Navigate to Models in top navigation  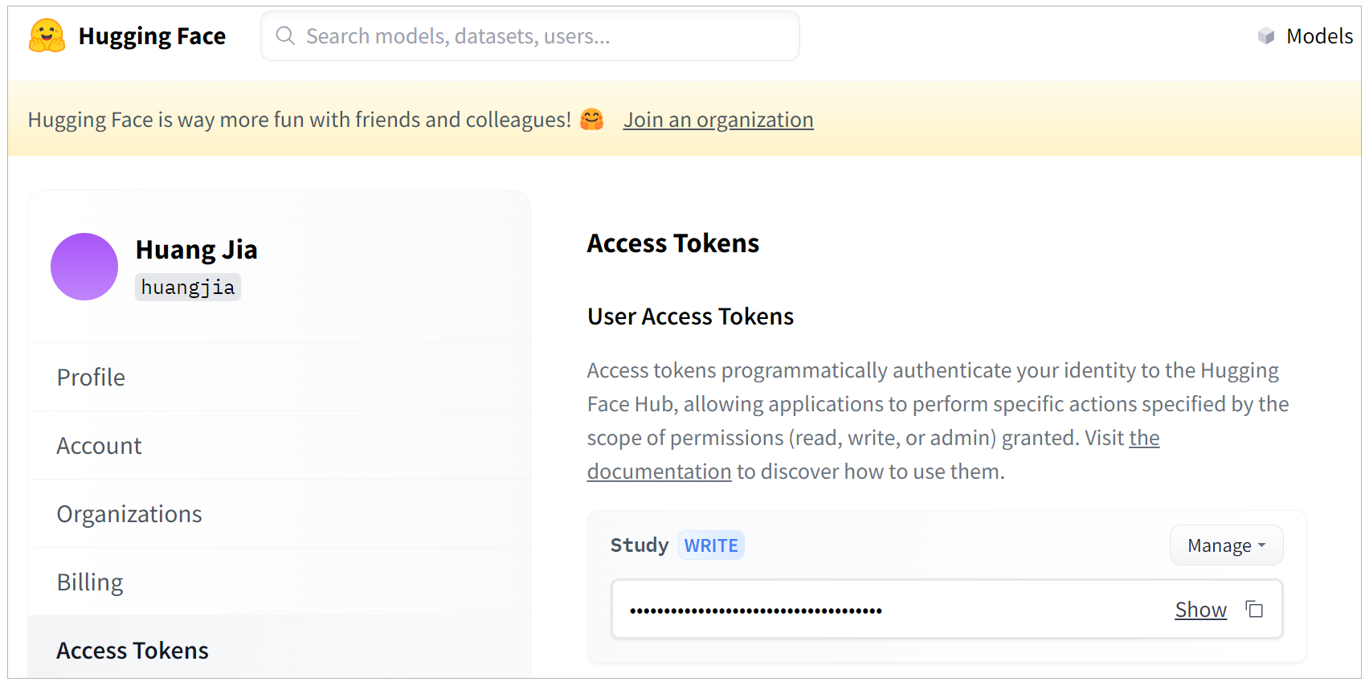point(1319,36)
